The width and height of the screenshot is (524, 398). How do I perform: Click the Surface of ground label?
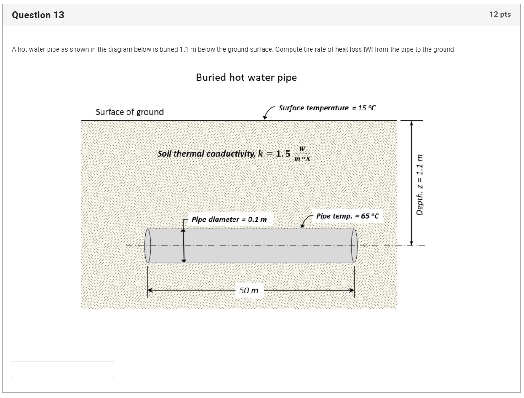pyautogui.click(x=130, y=112)
